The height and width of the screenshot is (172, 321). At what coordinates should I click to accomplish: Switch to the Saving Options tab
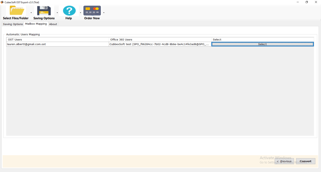tap(13, 24)
